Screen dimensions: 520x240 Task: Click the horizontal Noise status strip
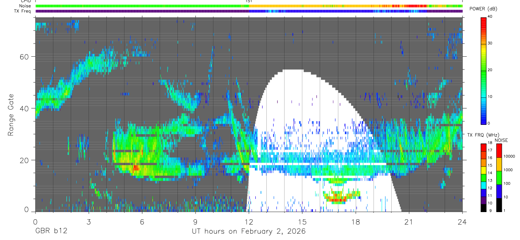249,6
